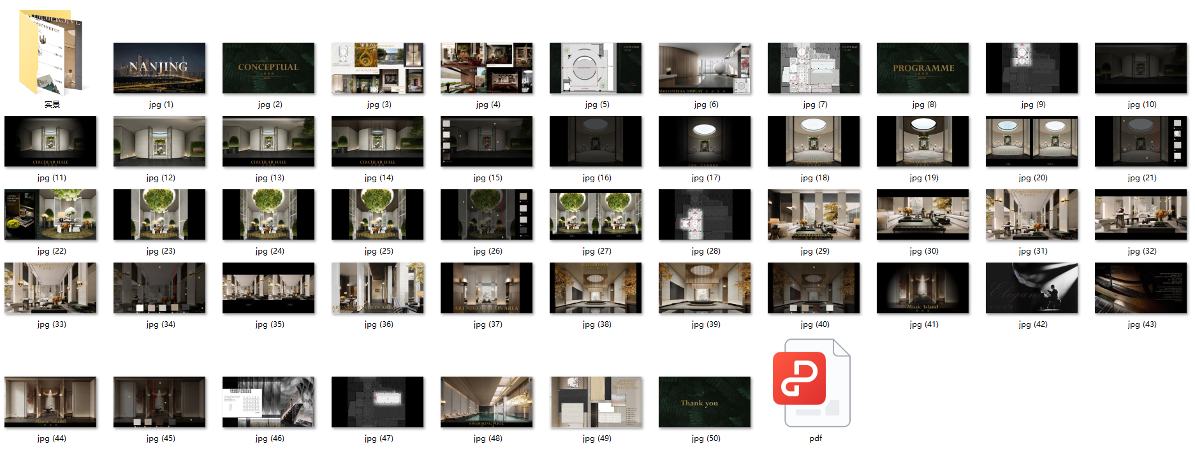Select the Elegant pianist thumbnail jpg (42)
Screen dimensions: 1195x455
[x=1032, y=288]
